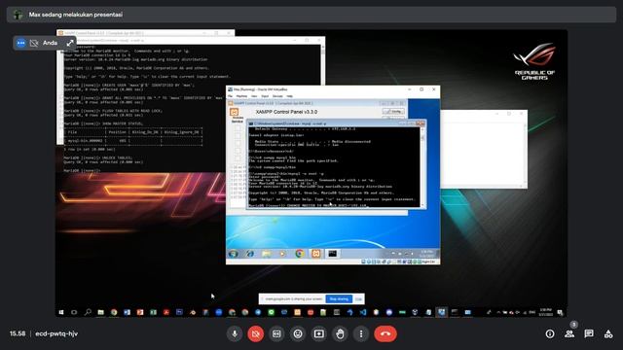Raise your hand in the meeting
The width and height of the screenshot is (623, 350).
(340, 333)
